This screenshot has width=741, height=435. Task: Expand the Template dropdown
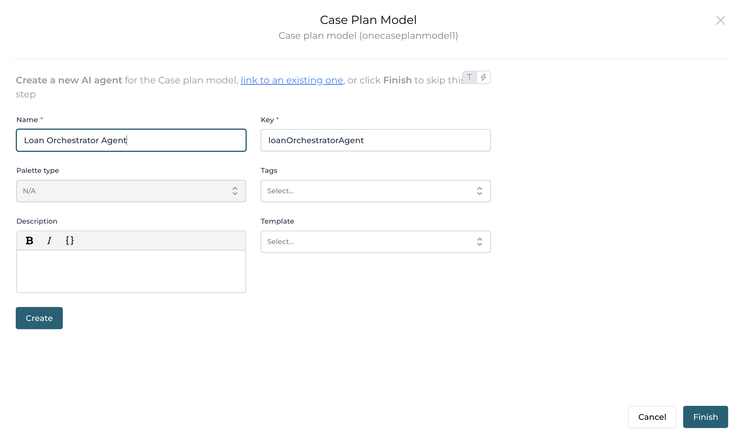(x=375, y=241)
